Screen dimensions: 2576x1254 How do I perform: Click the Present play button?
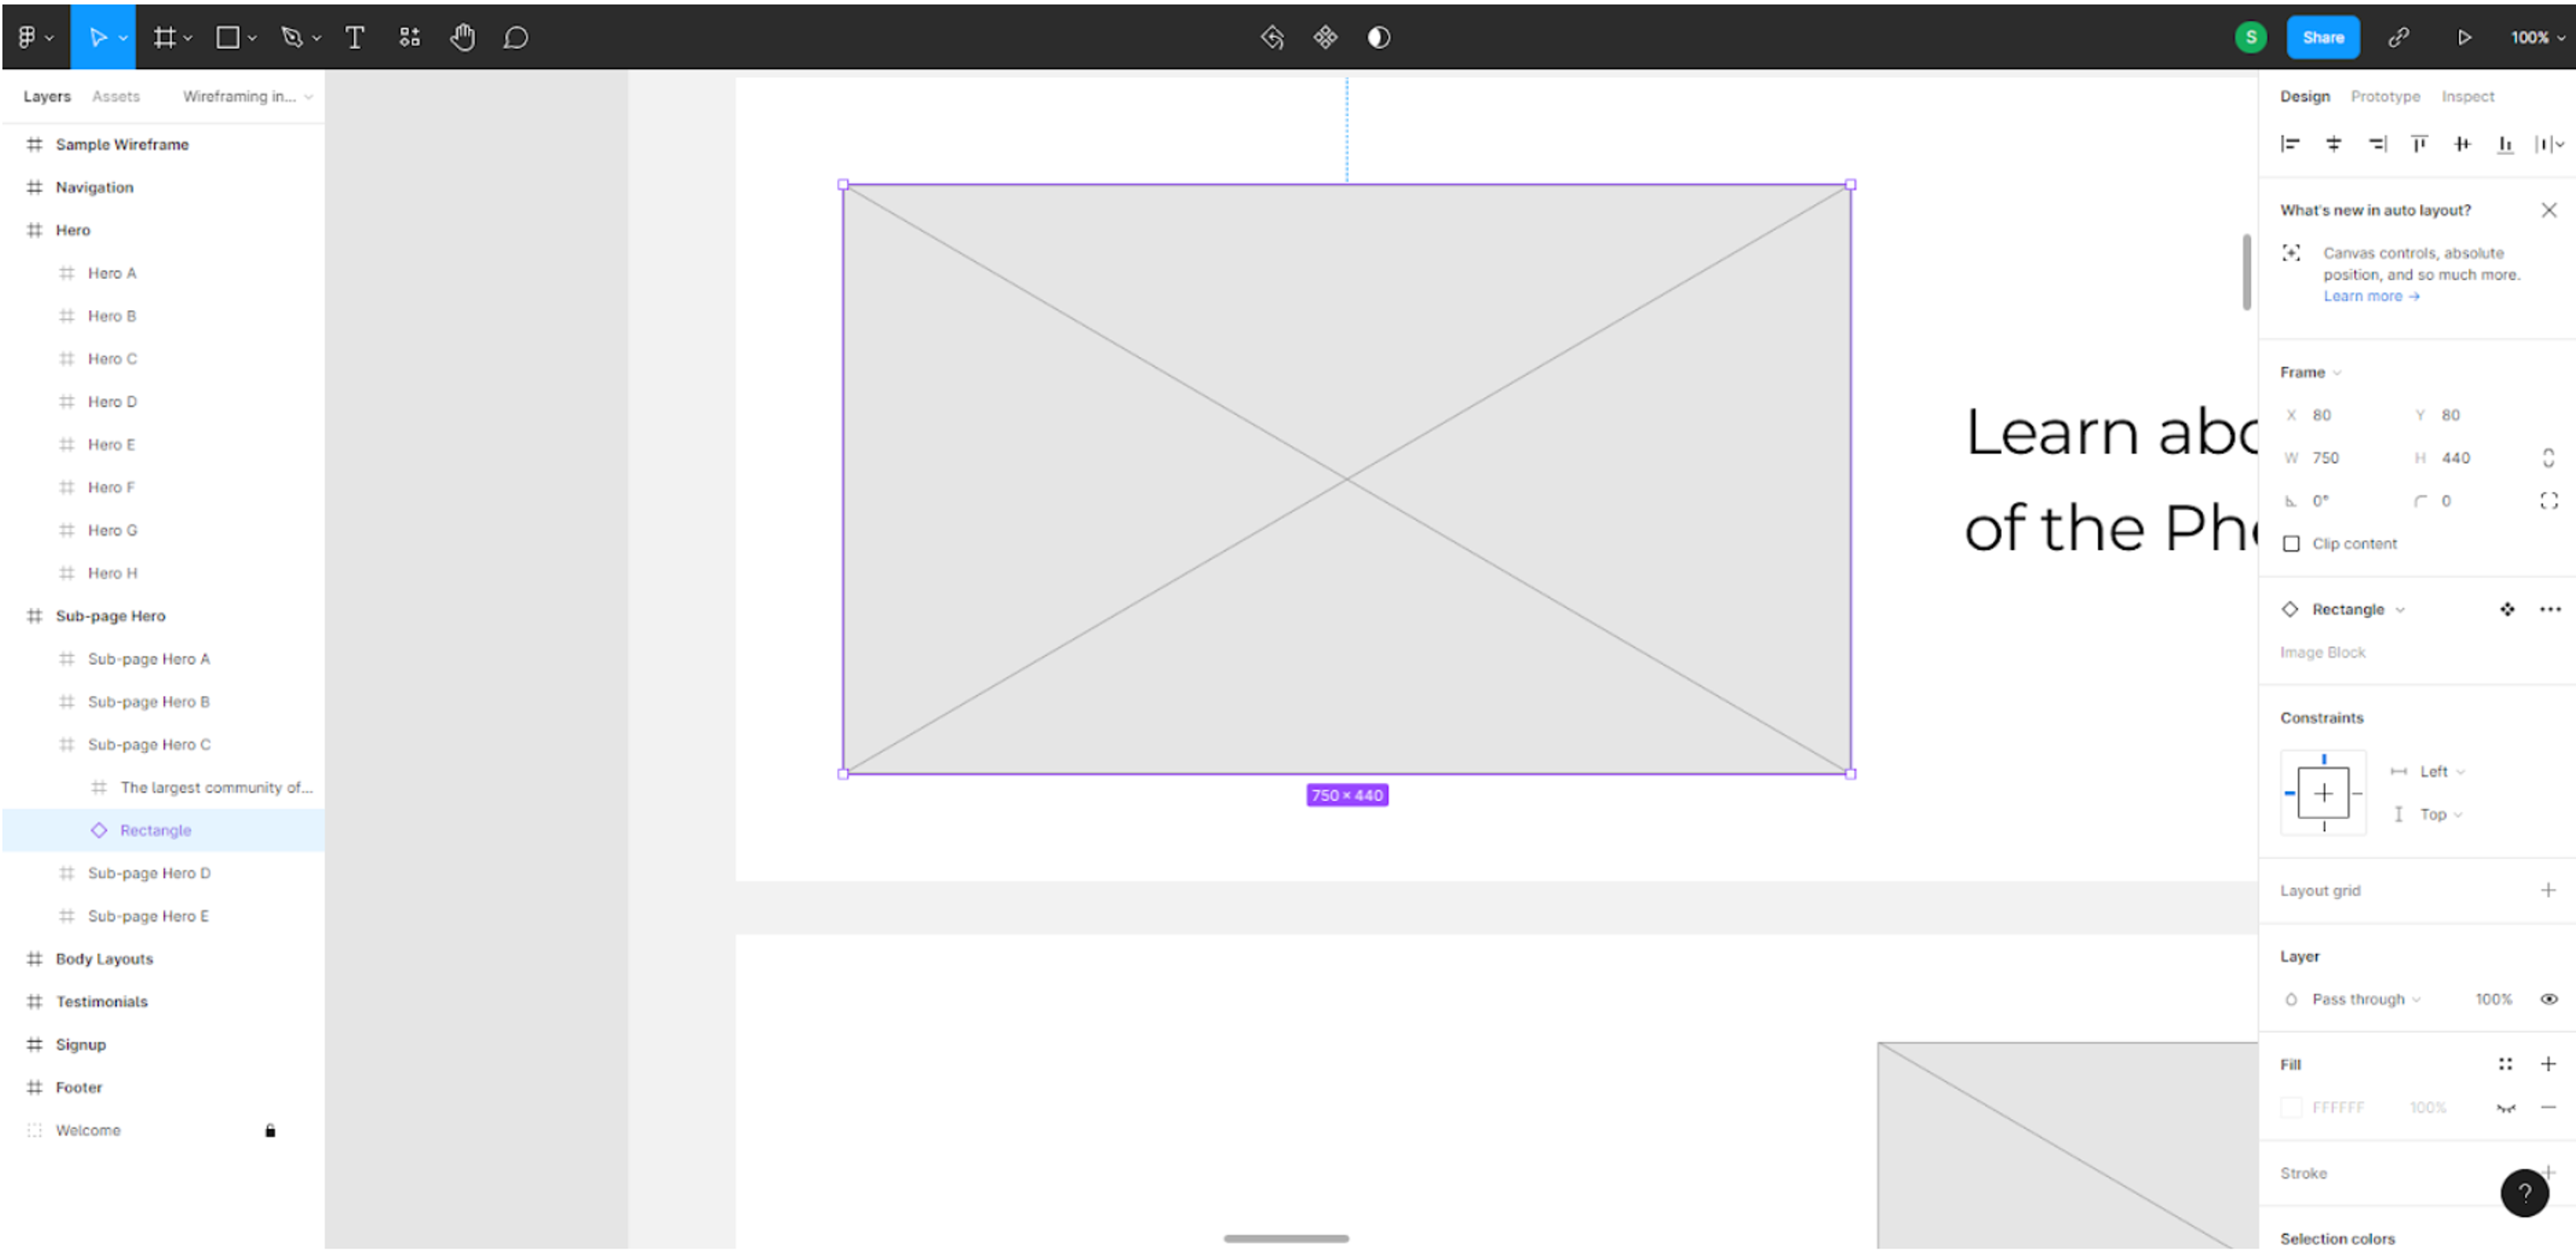click(2463, 38)
